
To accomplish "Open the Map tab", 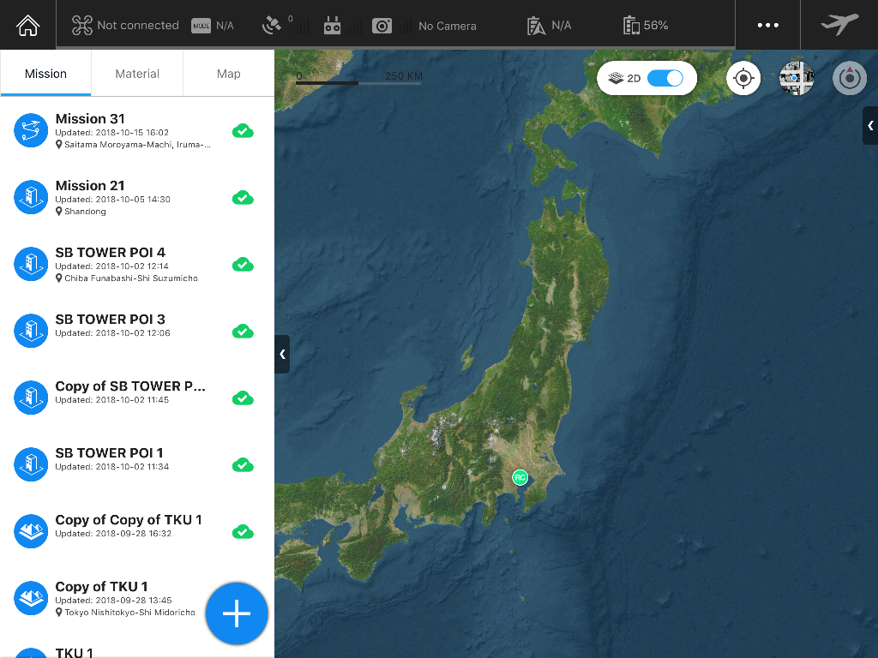I will (228, 74).
